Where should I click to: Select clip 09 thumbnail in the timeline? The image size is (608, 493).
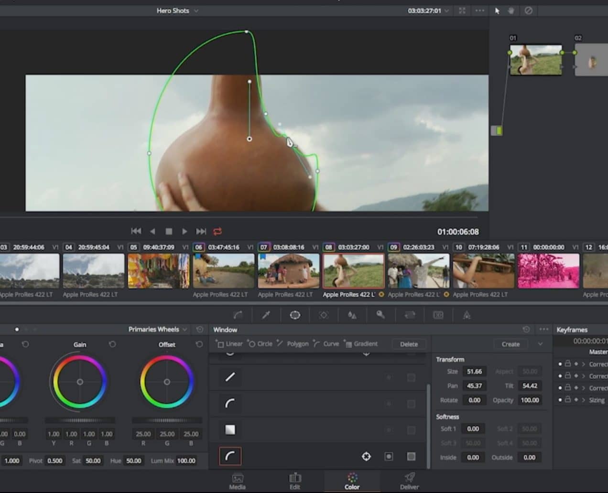(x=418, y=271)
